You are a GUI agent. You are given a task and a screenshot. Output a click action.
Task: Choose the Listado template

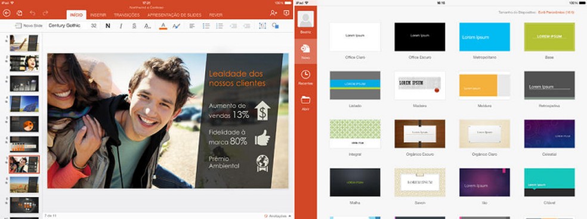point(355,85)
